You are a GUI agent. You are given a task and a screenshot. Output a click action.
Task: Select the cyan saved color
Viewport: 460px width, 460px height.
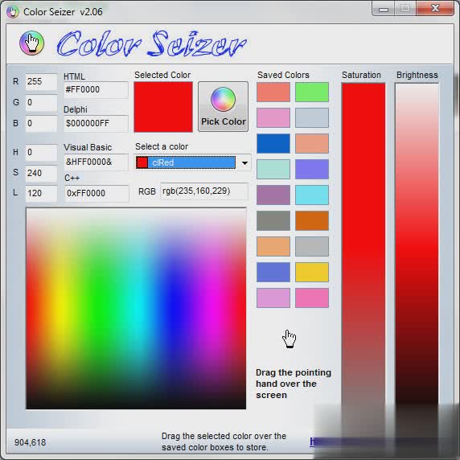coord(312,195)
